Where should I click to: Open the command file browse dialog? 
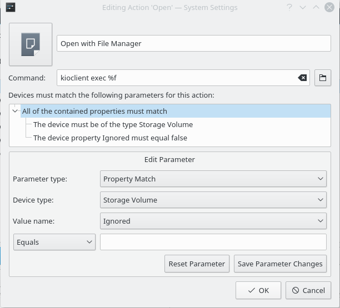tap(322, 78)
